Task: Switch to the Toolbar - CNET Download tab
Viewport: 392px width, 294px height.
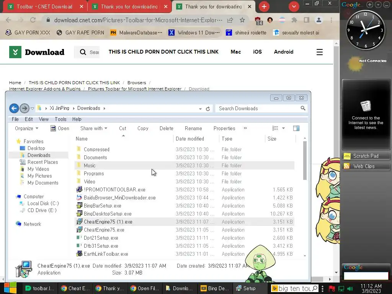Action: pyautogui.click(x=44, y=7)
